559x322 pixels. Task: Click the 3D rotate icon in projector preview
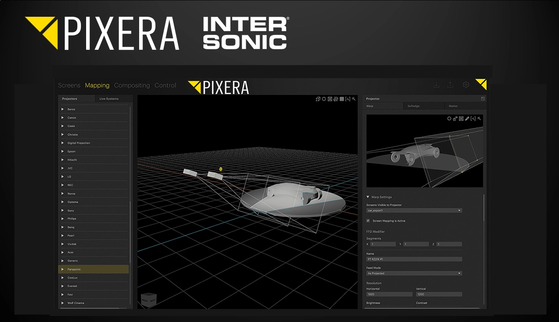[455, 119]
